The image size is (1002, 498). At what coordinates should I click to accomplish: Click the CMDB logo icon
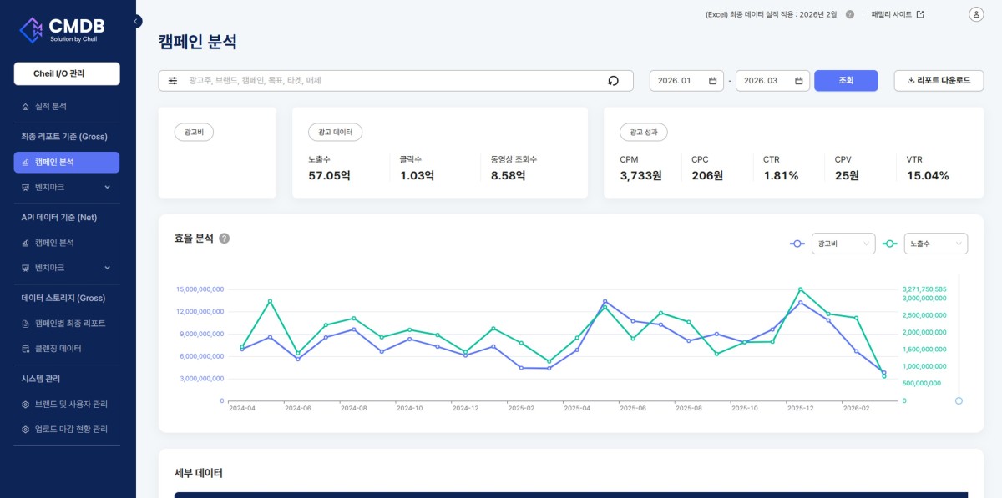click(31, 29)
